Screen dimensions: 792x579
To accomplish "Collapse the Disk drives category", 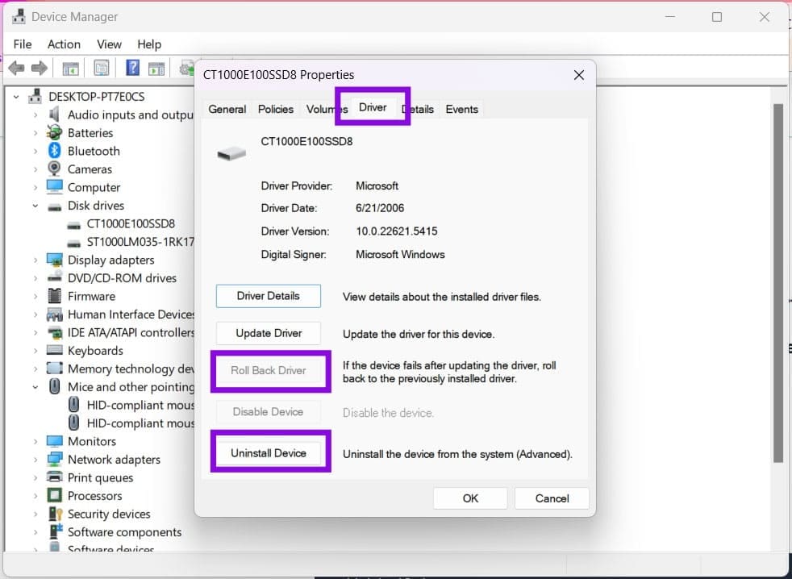I will pos(35,206).
